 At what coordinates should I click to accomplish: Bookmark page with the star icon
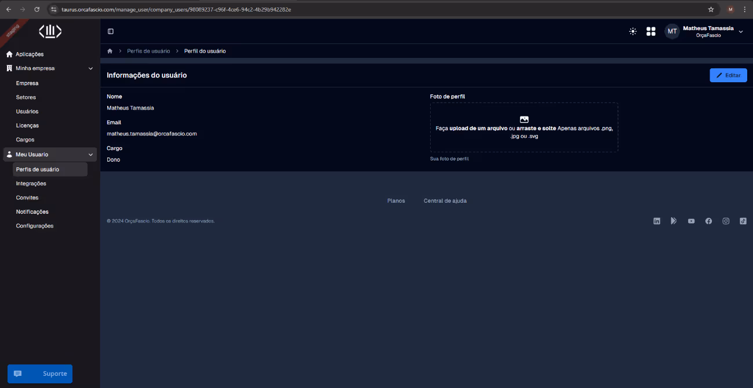click(x=711, y=9)
